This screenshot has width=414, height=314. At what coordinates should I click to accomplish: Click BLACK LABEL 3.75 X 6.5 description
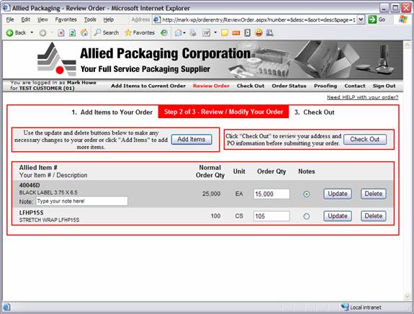48,192
